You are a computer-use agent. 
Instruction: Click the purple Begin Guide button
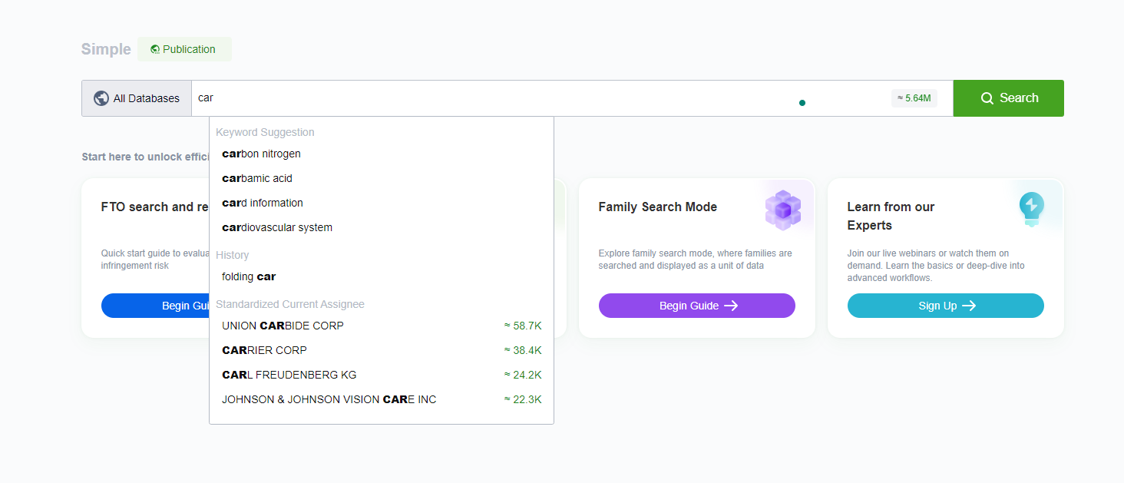[x=696, y=306]
